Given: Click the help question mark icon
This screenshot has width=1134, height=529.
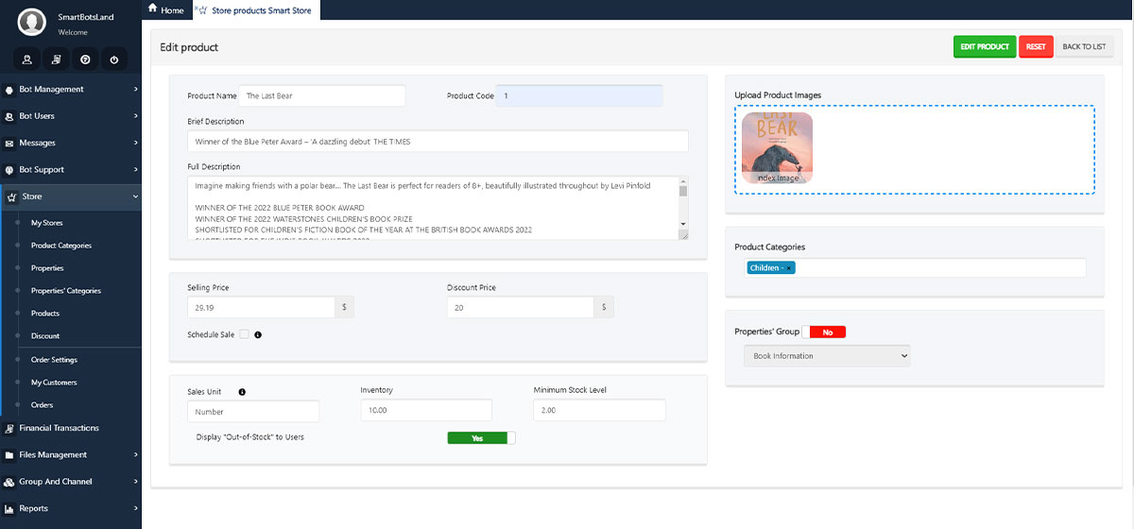Looking at the screenshot, I should coord(85,60).
